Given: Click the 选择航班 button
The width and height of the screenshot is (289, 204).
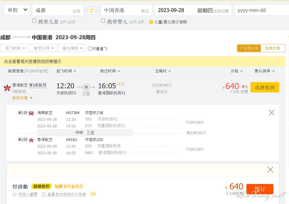Looking at the screenshot, I should click(x=265, y=87).
